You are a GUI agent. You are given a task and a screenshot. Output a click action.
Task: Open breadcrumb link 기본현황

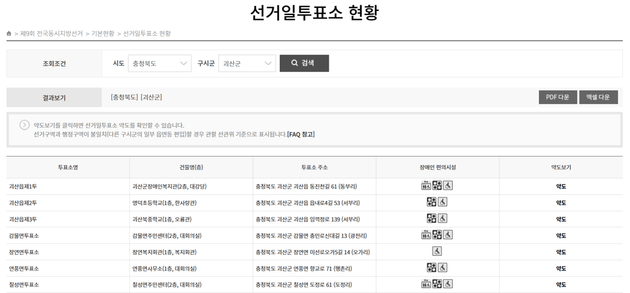point(103,33)
